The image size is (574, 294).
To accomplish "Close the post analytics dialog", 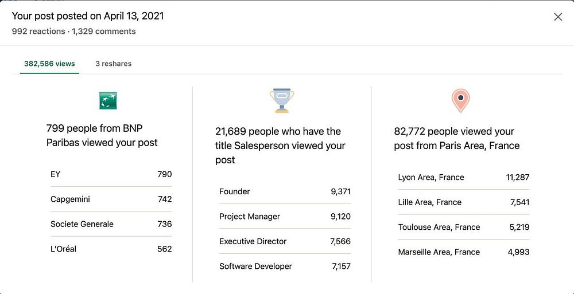I will tap(558, 17).
